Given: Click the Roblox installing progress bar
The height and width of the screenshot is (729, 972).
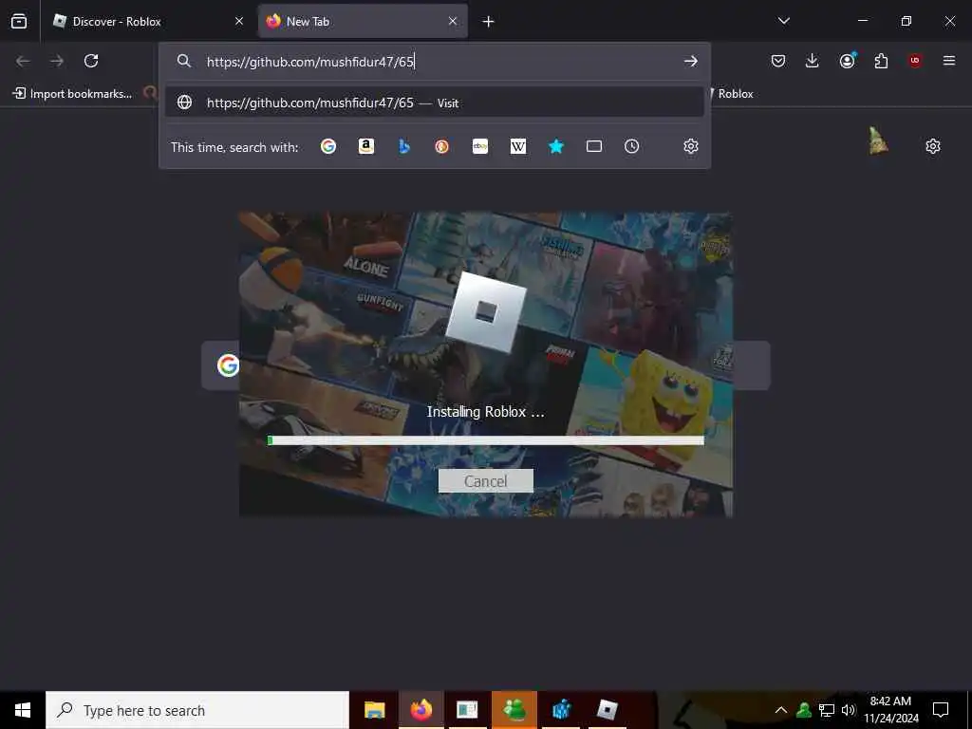Looking at the screenshot, I should (x=486, y=440).
